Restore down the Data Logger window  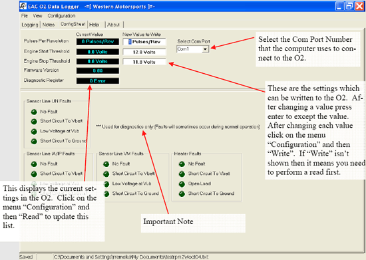tap(349, 6)
